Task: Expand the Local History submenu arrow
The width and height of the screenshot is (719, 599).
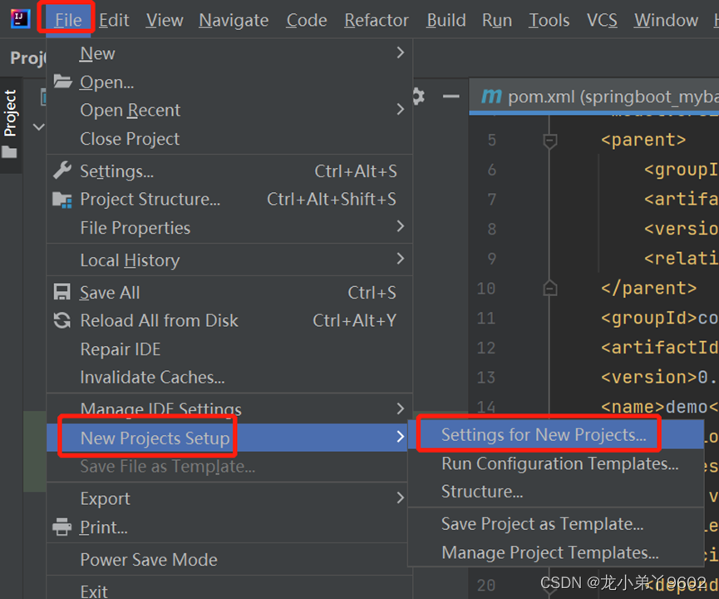Action: coord(401,259)
